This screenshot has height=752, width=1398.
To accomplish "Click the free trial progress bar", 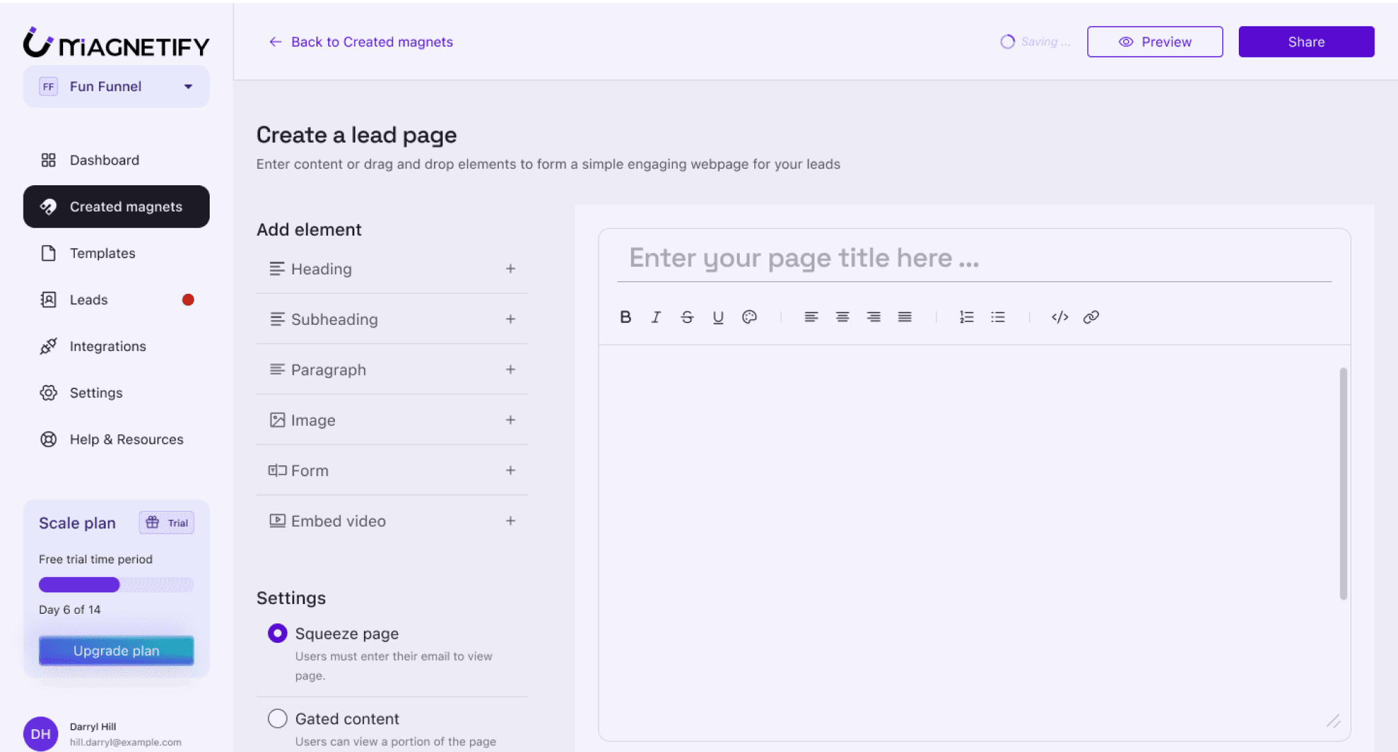I will (x=116, y=585).
